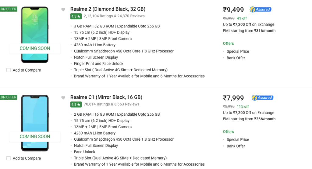Click the 4.5 star rating badge for Realme 2
312x169 pixels.
(x=76, y=16)
